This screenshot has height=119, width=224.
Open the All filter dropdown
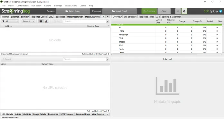click(10, 21)
